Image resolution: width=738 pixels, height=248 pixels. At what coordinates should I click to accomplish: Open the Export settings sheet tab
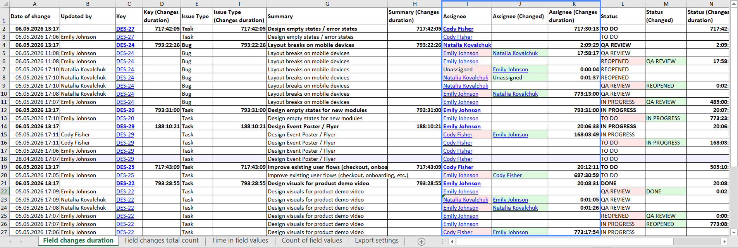point(377,241)
